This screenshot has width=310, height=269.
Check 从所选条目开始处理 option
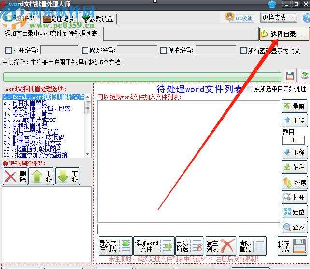tap(250, 89)
